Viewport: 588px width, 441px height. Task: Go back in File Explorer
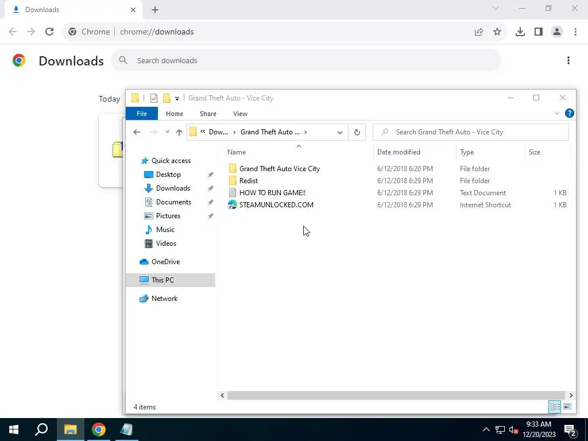[x=137, y=132]
